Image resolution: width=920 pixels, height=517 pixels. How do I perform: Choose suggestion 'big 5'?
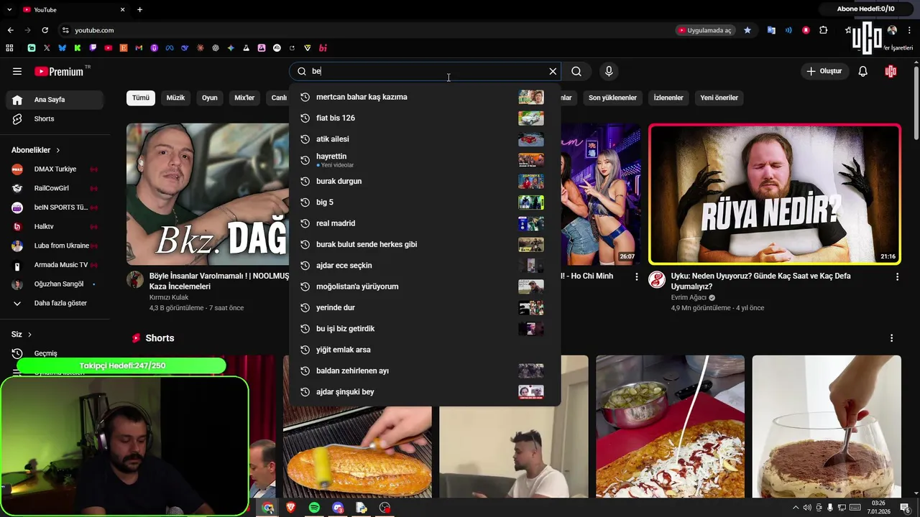[424, 202]
